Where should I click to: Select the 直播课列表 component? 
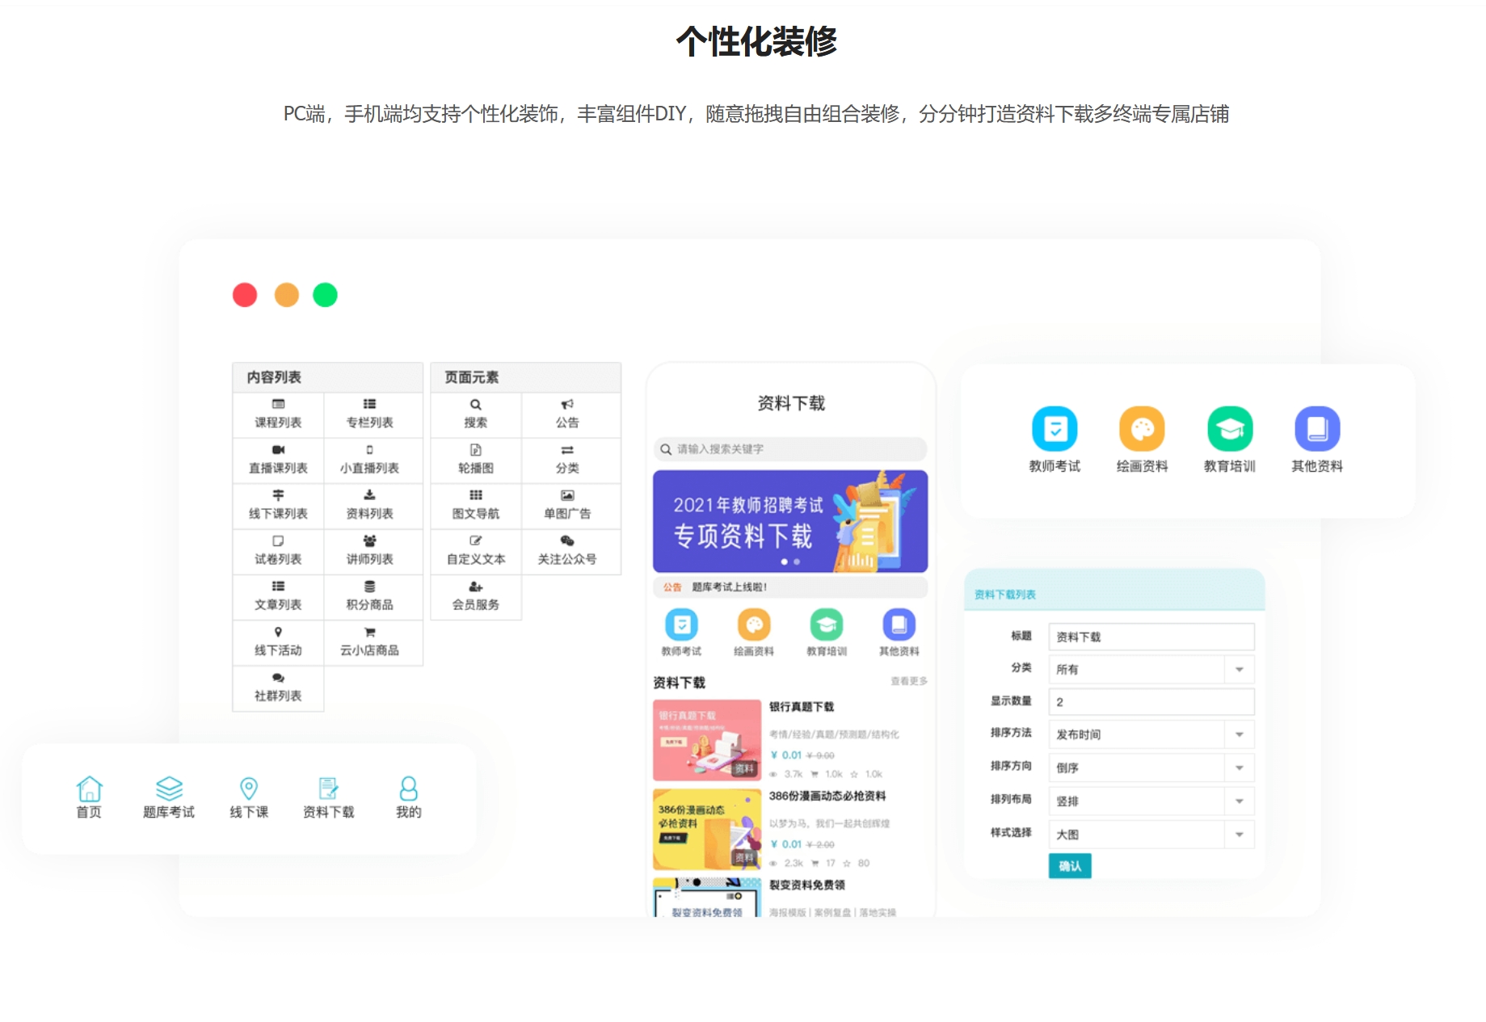(x=278, y=460)
